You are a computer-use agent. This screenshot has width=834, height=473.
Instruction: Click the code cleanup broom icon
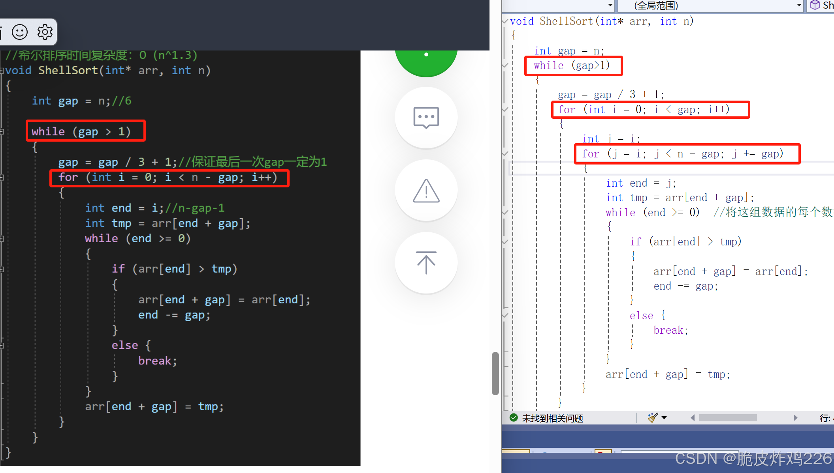point(652,418)
